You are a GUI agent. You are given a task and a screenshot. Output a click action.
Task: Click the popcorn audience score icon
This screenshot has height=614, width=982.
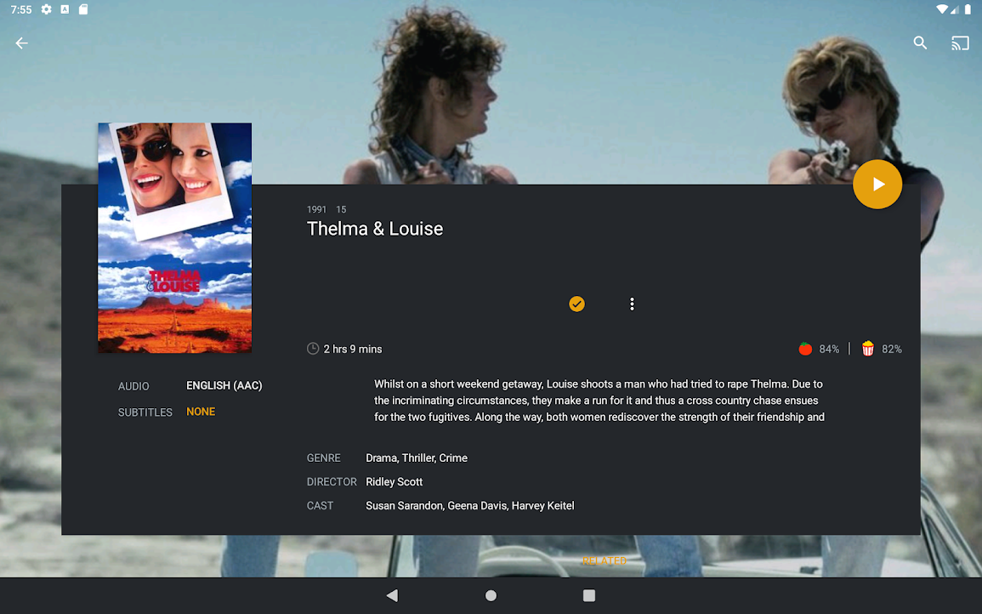click(x=868, y=349)
